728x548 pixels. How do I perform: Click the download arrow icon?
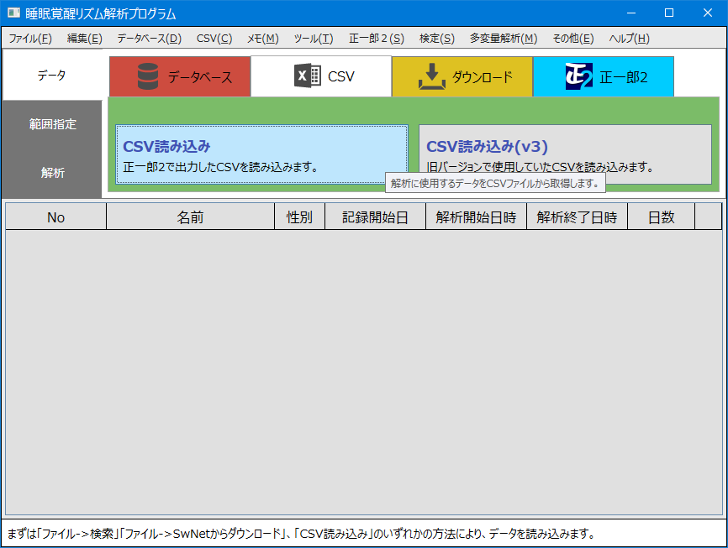coord(432,76)
